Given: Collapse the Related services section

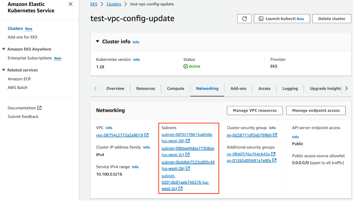Looking at the screenshot, I should tap(4, 70).
